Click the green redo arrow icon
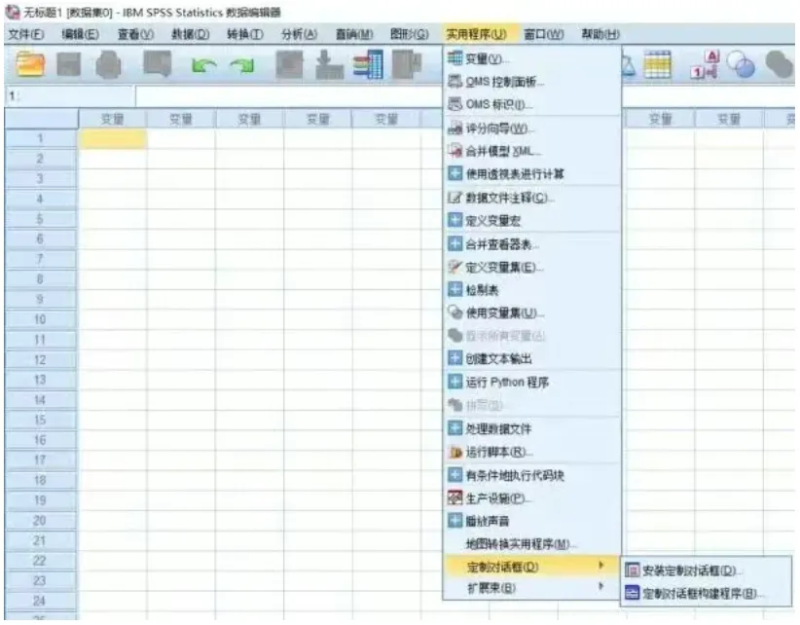The width and height of the screenshot is (800, 625). coord(242,66)
